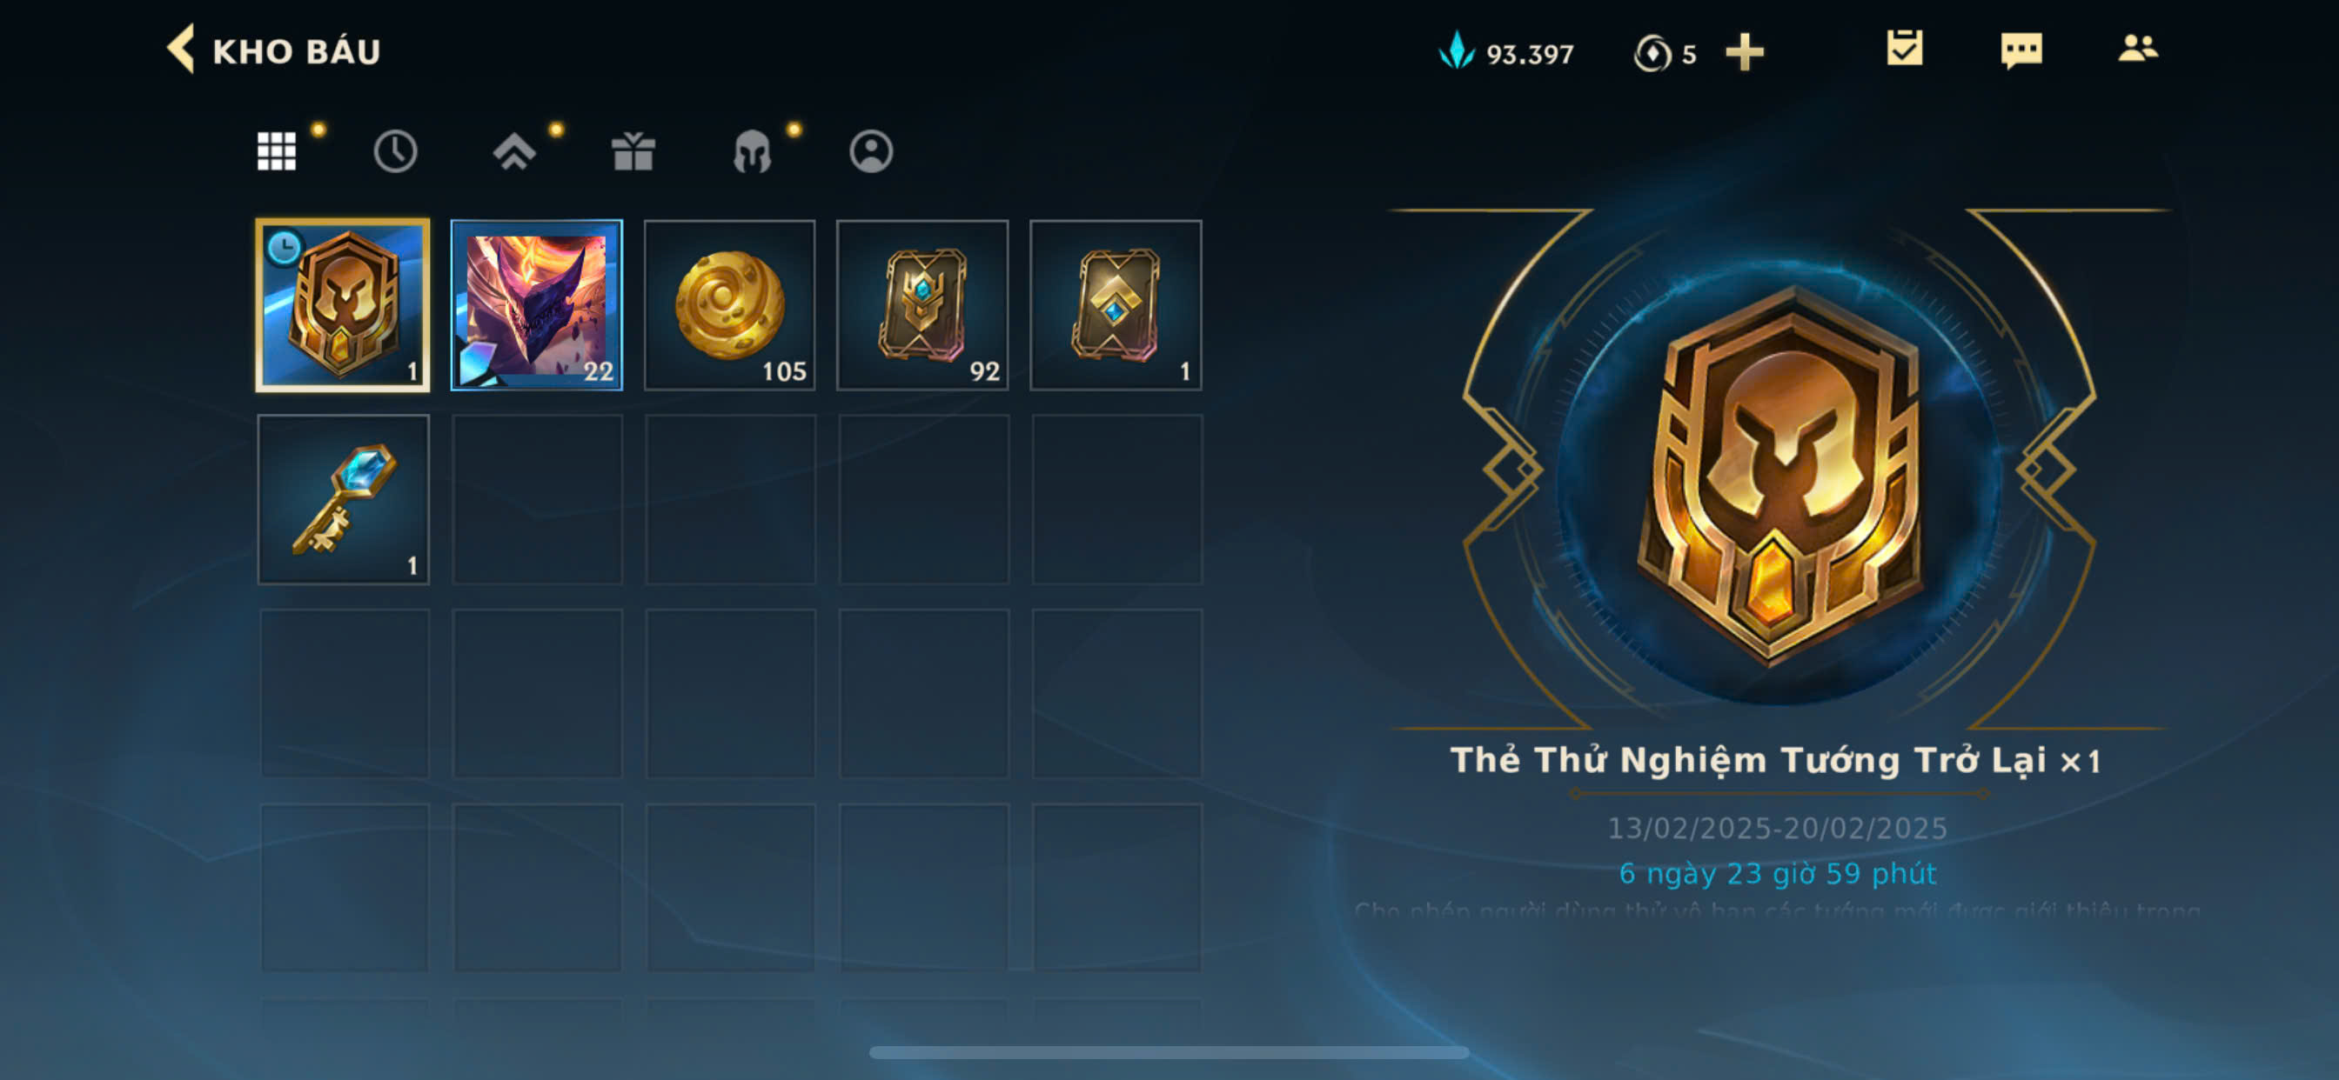Select the returning champion trial card item
Viewport: 2339px width, 1080px height.
(x=343, y=305)
